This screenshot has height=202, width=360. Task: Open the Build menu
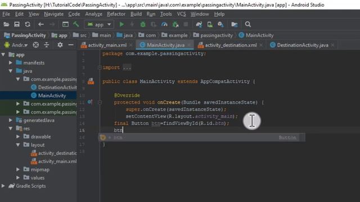(136, 14)
